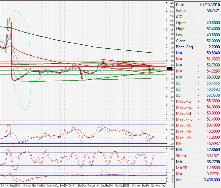
Task: Click the M786-S3 value 47.8000
Action: [x=211, y=138]
